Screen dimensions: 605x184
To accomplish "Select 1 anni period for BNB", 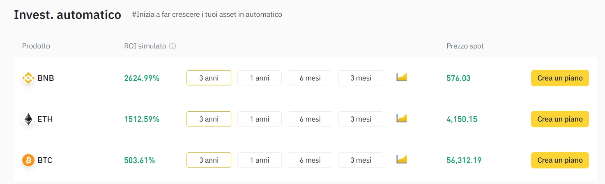I will click(x=260, y=78).
